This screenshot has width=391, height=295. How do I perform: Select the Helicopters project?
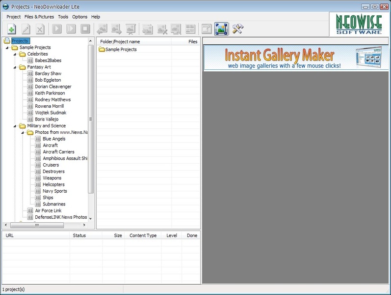[x=53, y=184]
